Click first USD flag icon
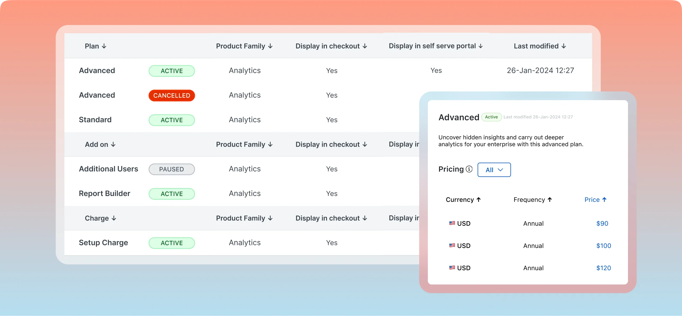 tap(452, 223)
